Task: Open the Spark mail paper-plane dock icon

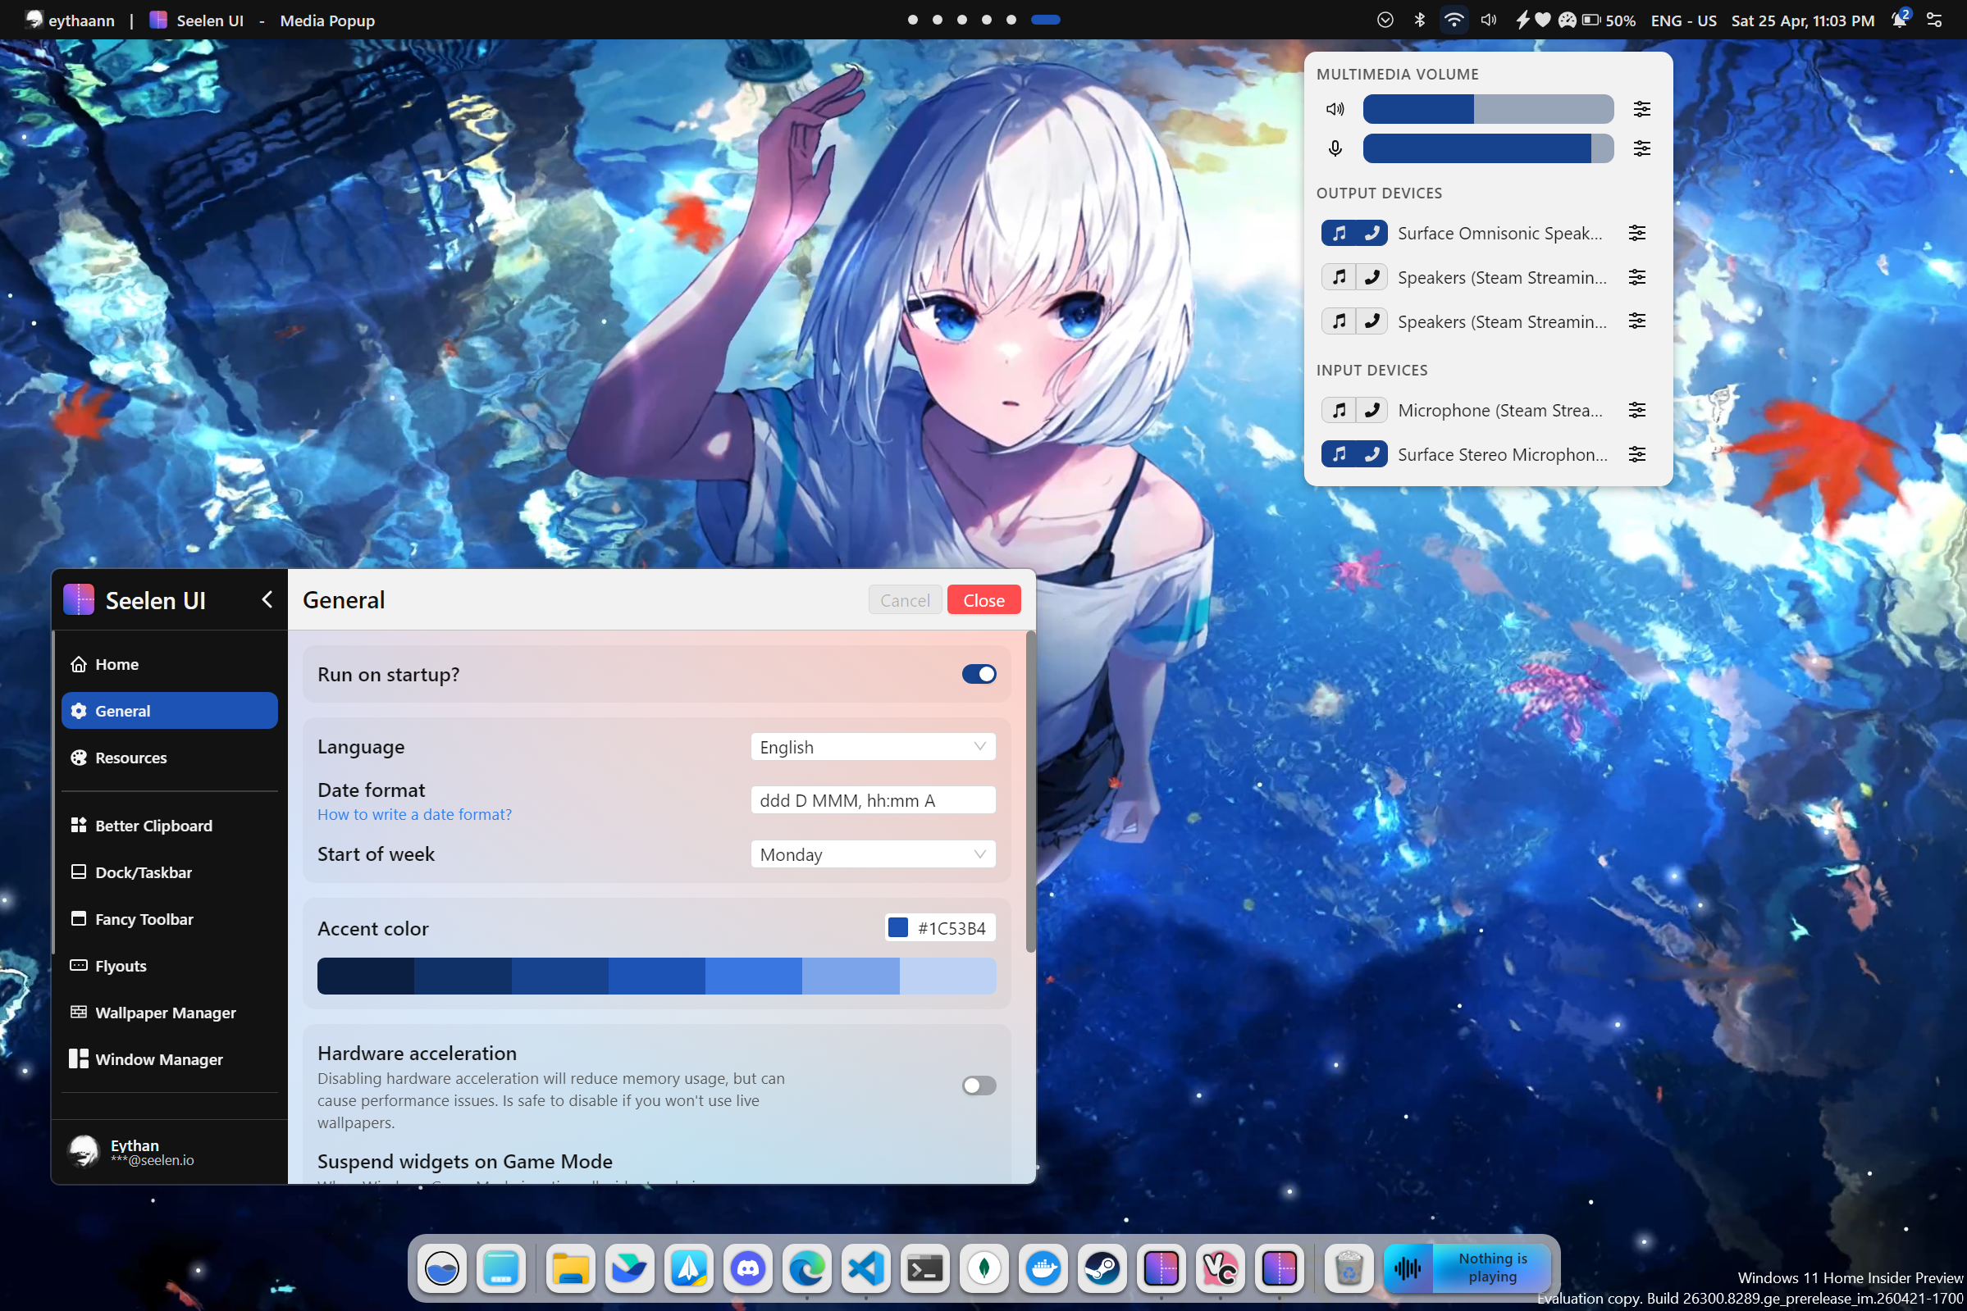Action: coord(688,1268)
